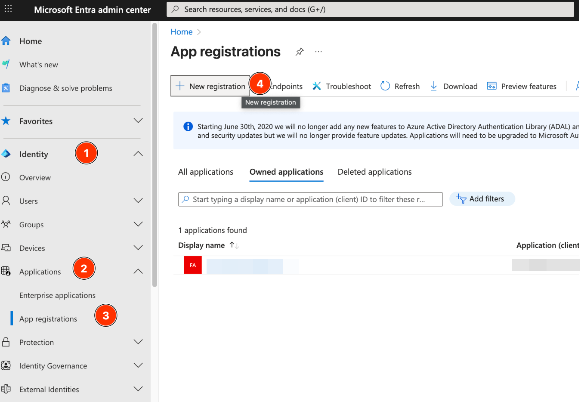Switch to All applications tab

pos(206,172)
